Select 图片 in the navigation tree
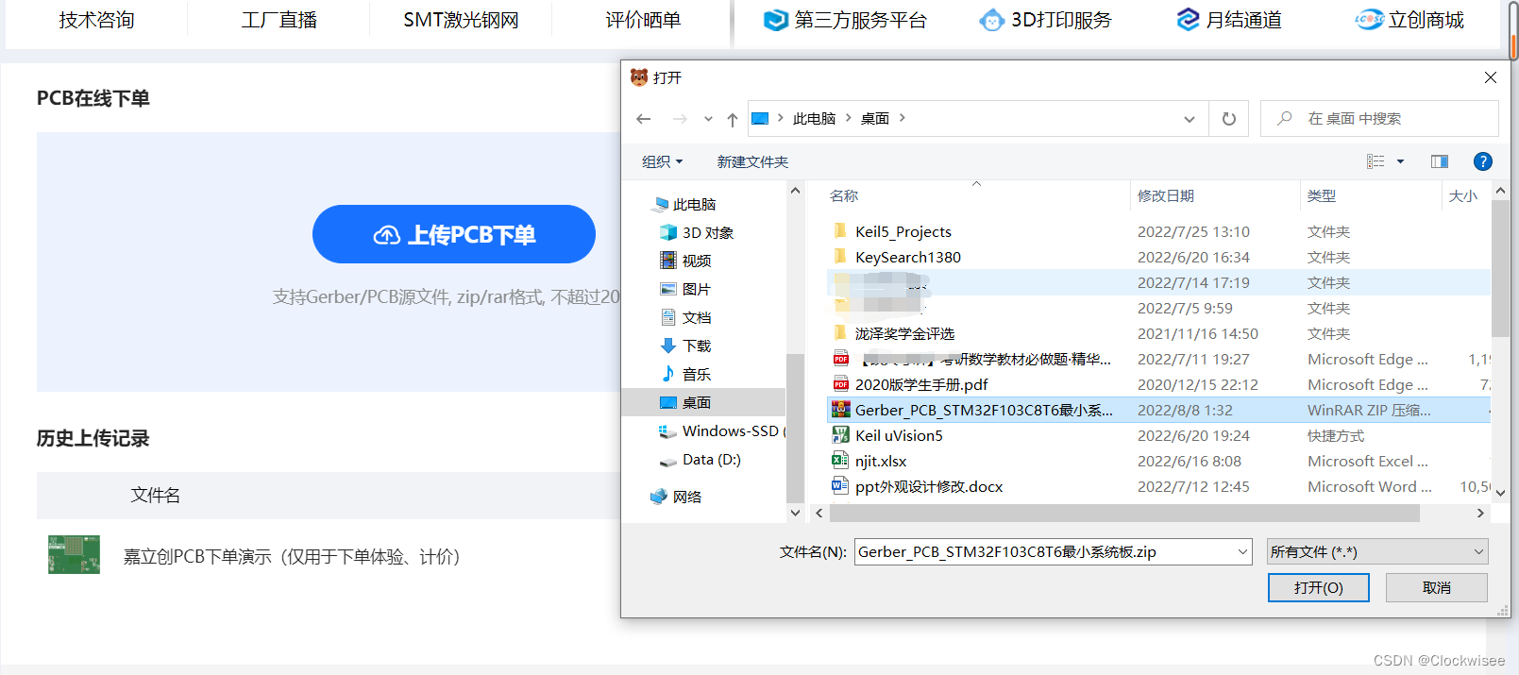Image resolution: width=1519 pixels, height=675 pixels. click(685, 289)
